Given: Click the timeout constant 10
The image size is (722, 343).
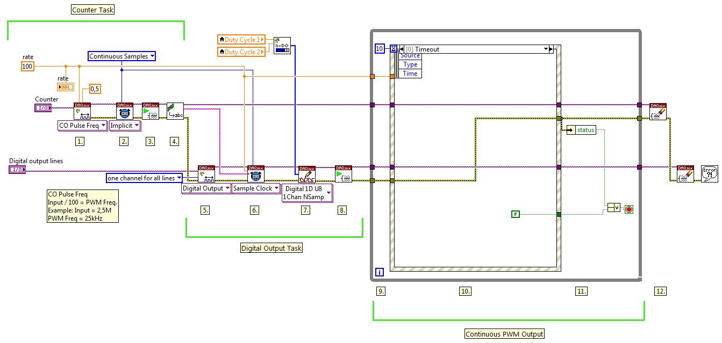Looking at the screenshot, I should pos(380,49).
